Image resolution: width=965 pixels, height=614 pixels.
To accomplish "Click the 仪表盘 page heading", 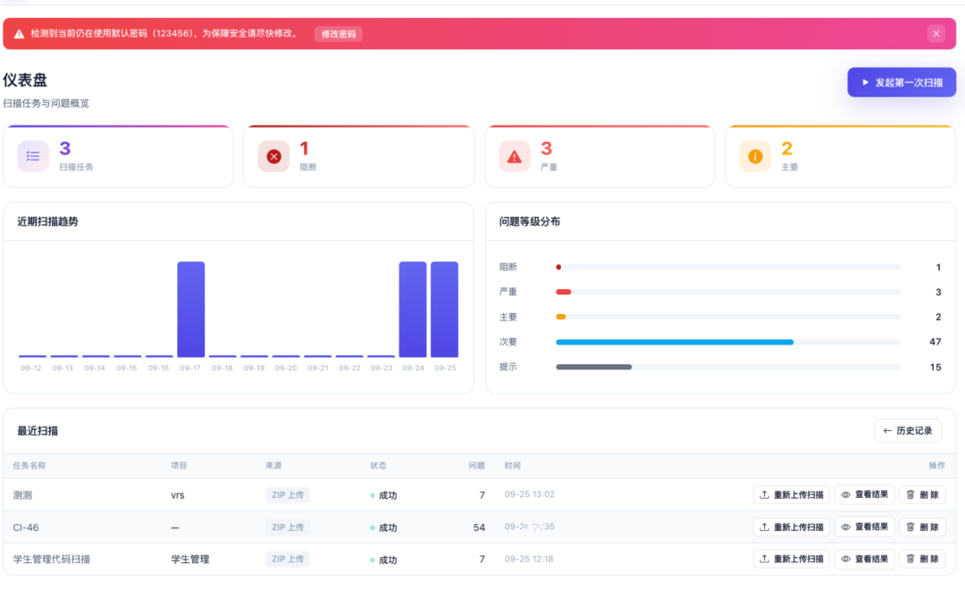I will tap(25, 80).
